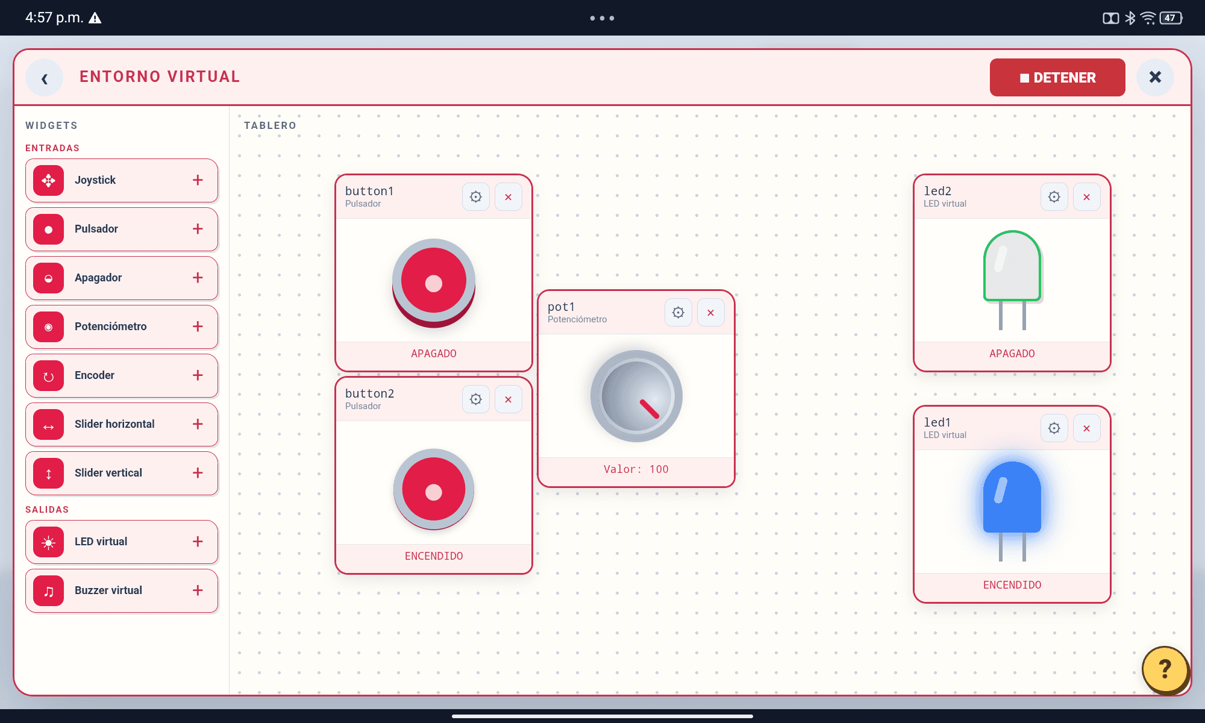This screenshot has height=723, width=1205.
Task: Open settings gear for led2
Action: [1054, 197]
